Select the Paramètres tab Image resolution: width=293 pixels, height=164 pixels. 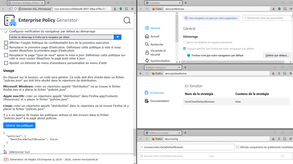[x=163, y=3]
